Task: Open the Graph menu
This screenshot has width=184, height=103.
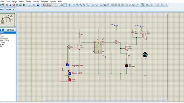Action: click(22, 1)
